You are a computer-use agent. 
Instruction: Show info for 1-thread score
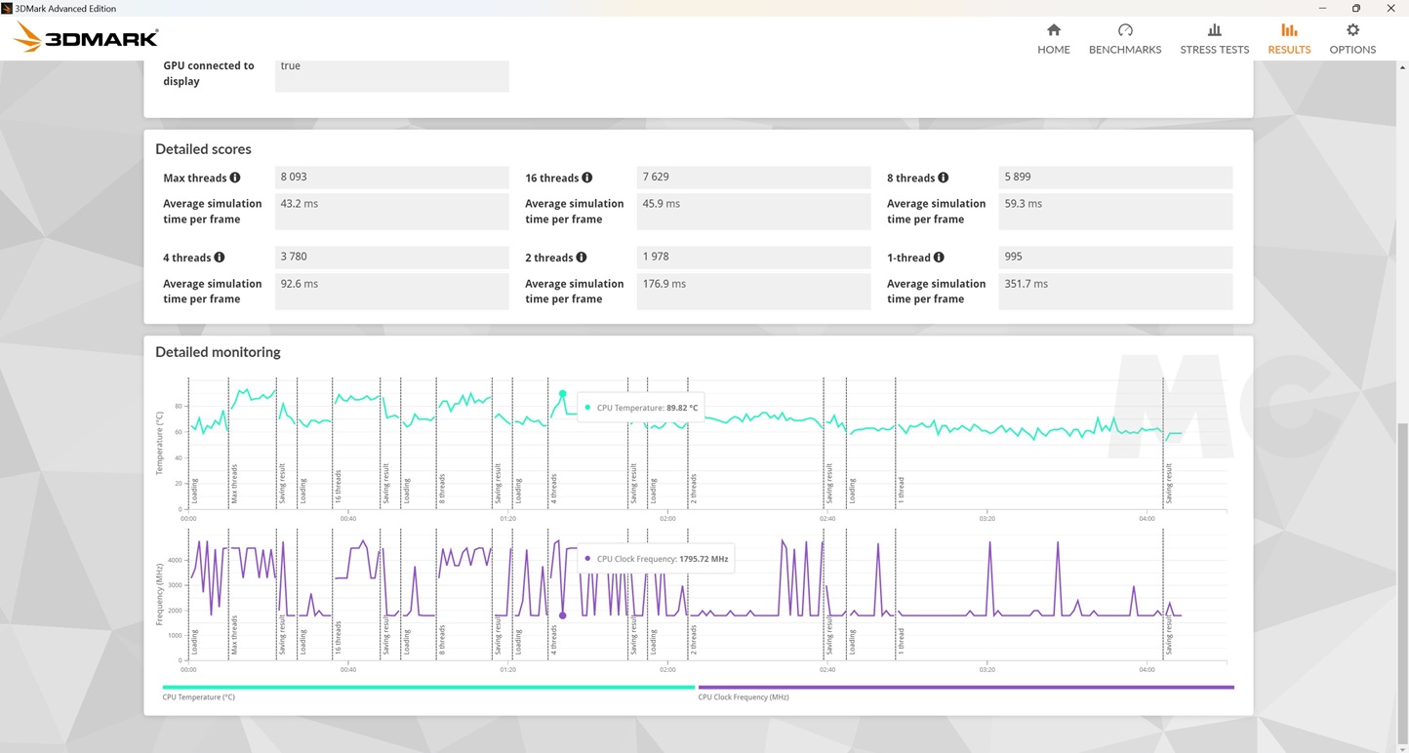(x=939, y=258)
